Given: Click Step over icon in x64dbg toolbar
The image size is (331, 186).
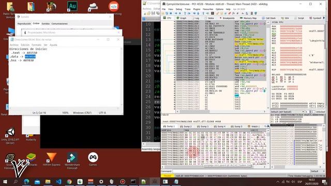Looking at the screenshot, I should tap(189, 13).
